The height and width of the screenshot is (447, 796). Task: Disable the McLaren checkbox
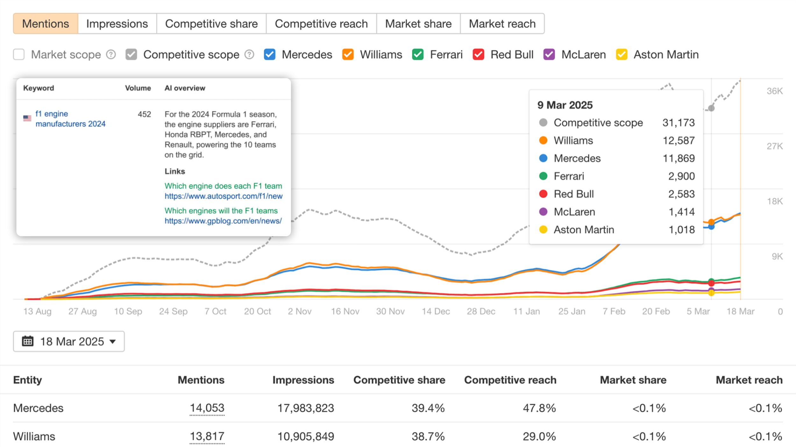[549, 54]
